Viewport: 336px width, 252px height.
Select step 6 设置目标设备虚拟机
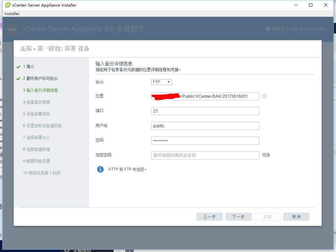click(x=42, y=126)
